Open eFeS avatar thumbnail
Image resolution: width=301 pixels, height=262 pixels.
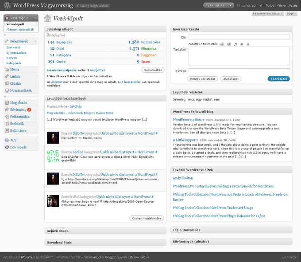point(53,201)
